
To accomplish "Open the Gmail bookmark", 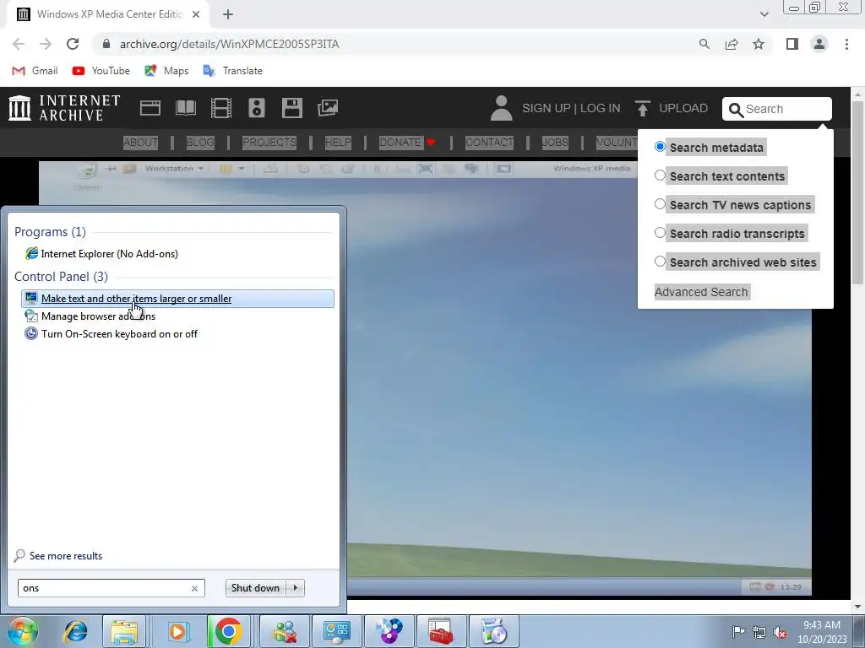I will (x=35, y=71).
